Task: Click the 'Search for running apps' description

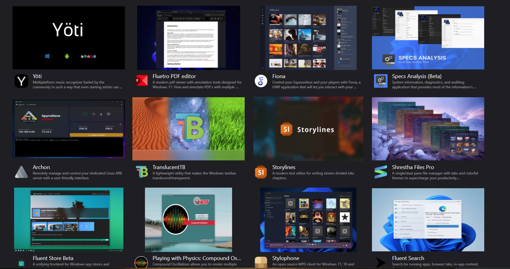Action: (435, 264)
